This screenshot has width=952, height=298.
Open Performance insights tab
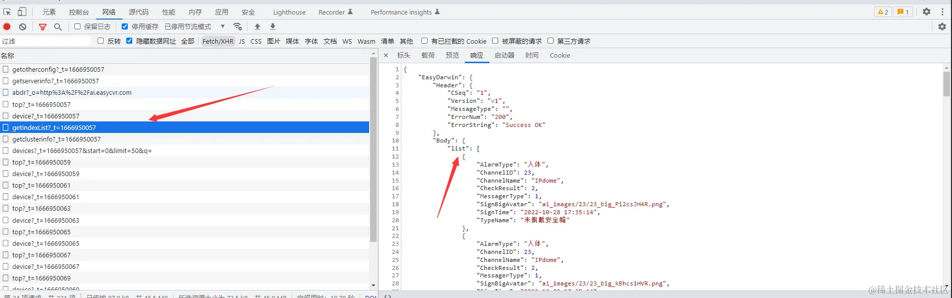pyautogui.click(x=405, y=12)
